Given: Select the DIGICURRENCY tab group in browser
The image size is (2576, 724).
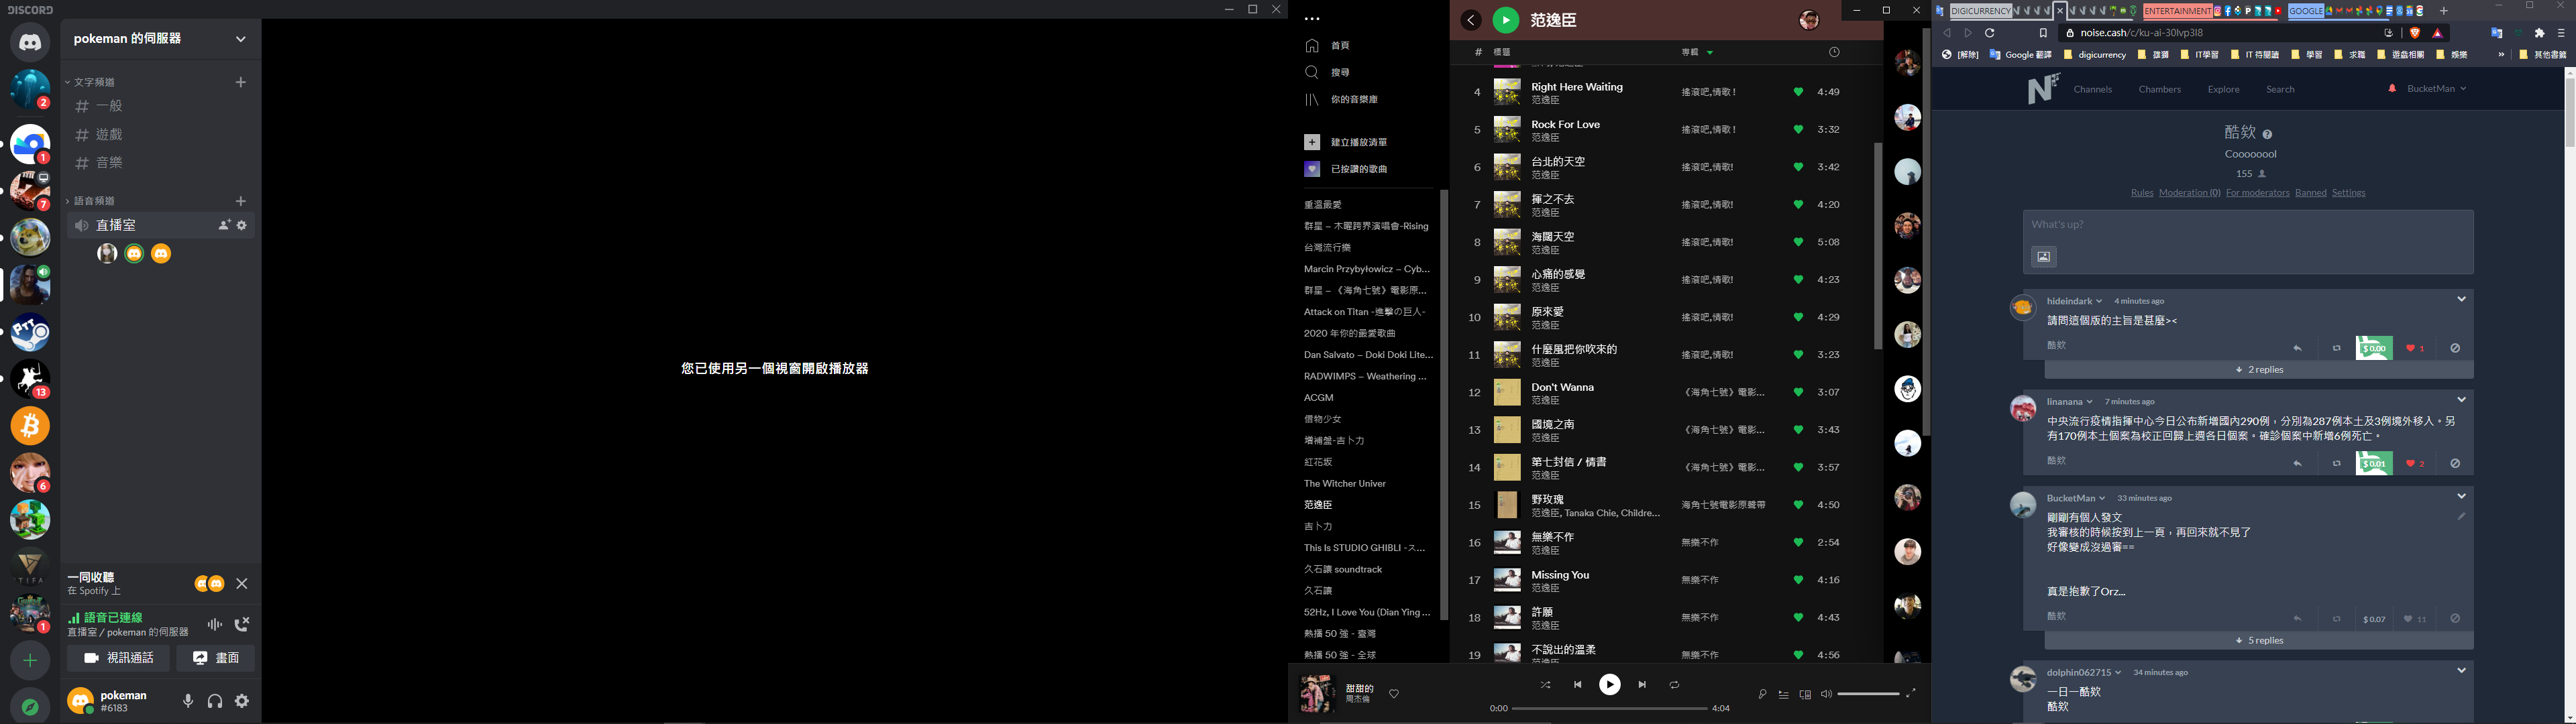Looking at the screenshot, I should click(1980, 11).
